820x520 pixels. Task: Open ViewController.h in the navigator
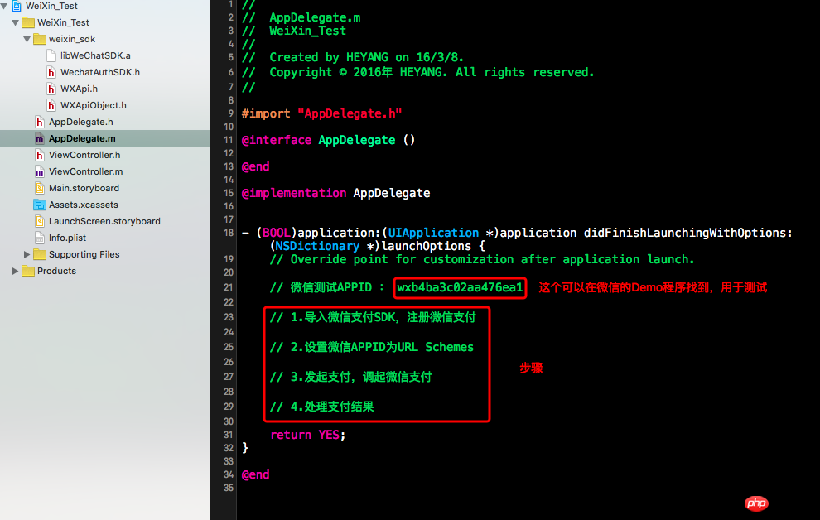tap(84, 155)
